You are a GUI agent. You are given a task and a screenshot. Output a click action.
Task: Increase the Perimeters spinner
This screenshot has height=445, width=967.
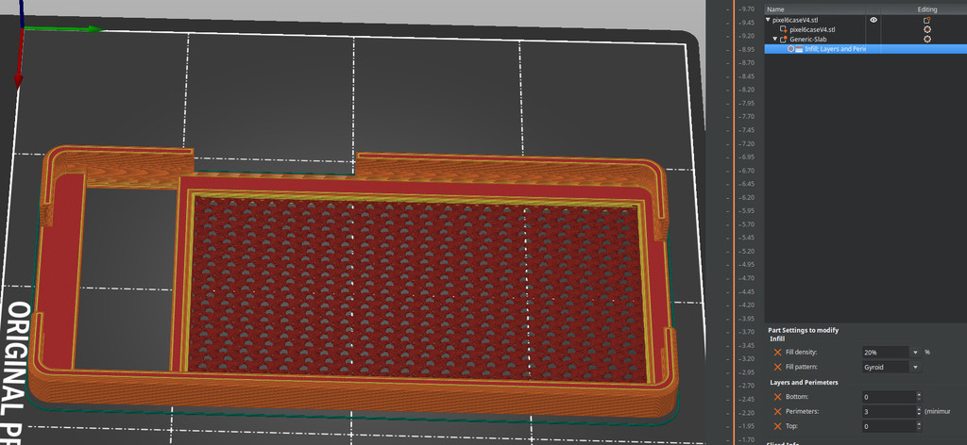pos(919,409)
